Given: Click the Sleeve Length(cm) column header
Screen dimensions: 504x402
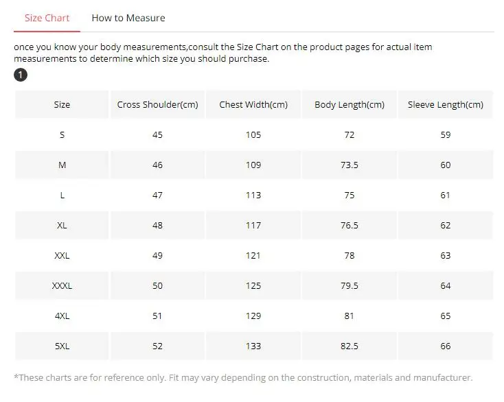Looking at the screenshot, I should [x=445, y=105].
